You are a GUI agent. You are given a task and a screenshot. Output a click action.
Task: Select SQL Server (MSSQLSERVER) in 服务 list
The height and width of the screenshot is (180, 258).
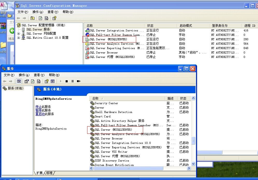click(x=140, y=130)
